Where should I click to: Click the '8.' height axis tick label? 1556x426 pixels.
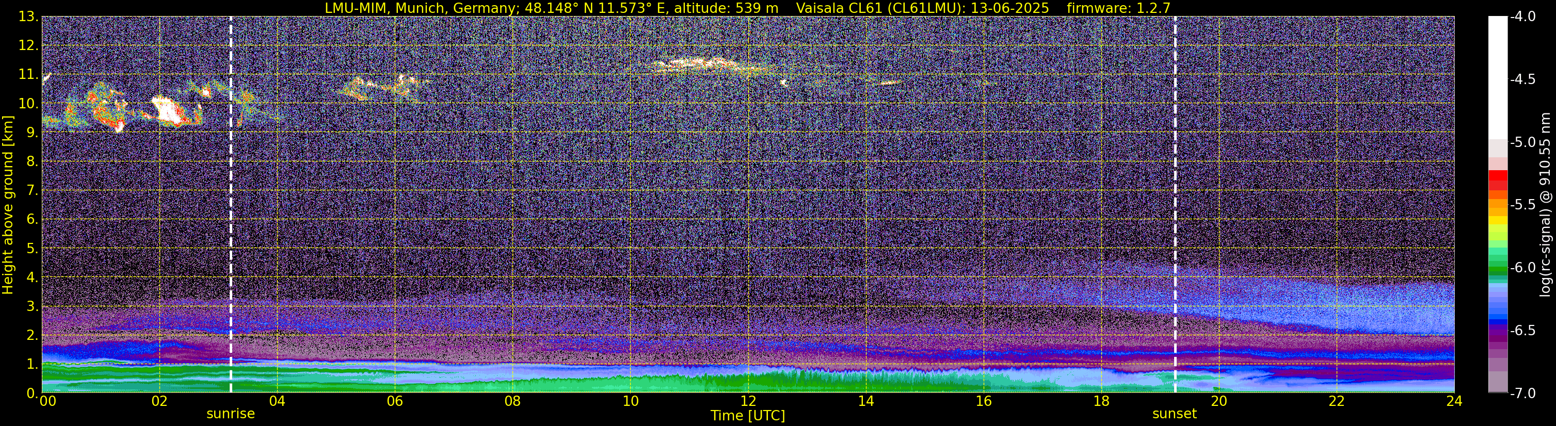point(32,162)
